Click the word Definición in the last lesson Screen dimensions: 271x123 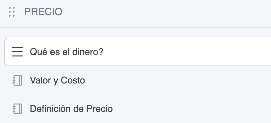tap(50, 109)
